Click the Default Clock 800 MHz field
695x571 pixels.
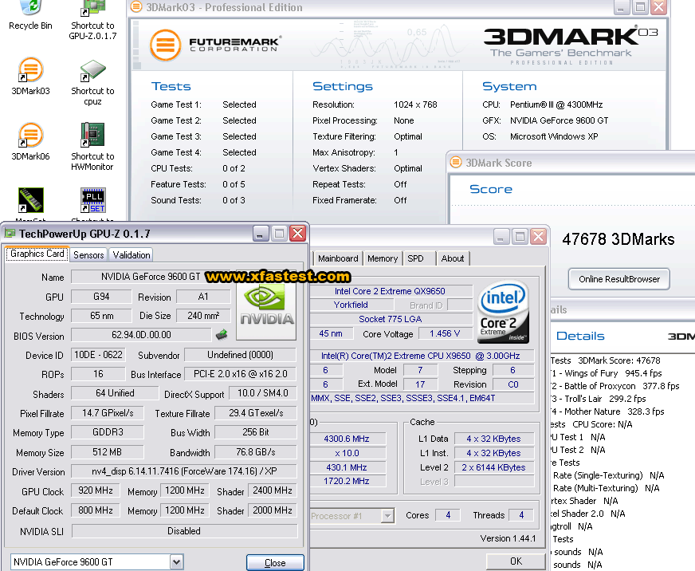coord(96,510)
